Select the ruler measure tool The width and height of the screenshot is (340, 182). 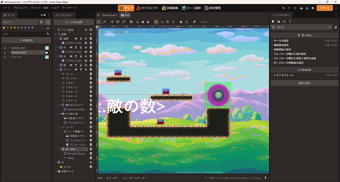(148, 22)
